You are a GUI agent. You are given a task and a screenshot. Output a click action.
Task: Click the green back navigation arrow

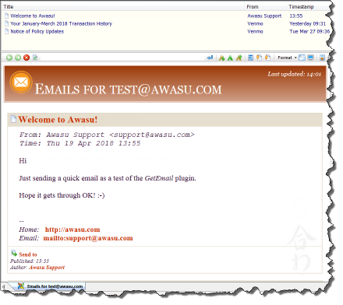click(9, 58)
